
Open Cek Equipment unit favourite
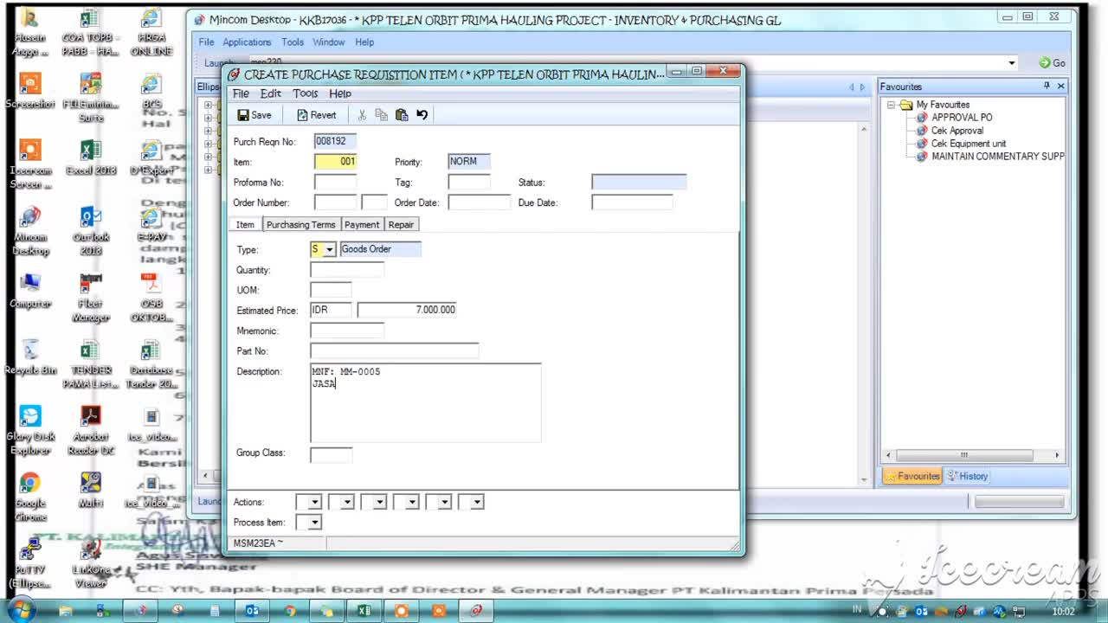pos(969,144)
